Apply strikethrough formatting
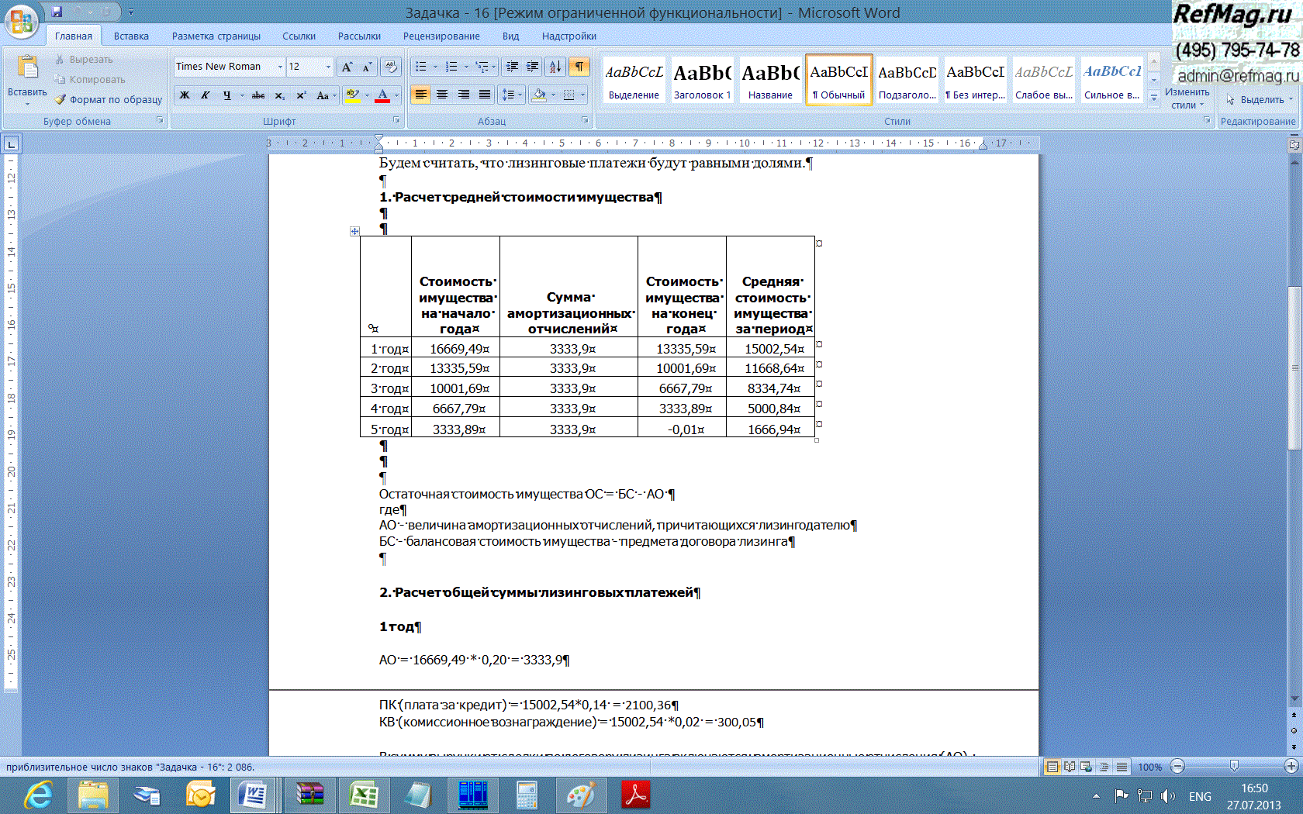 click(258, 95)
